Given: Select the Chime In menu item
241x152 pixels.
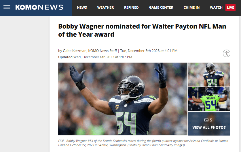Looking at the screenshot, I should (191, 7).
